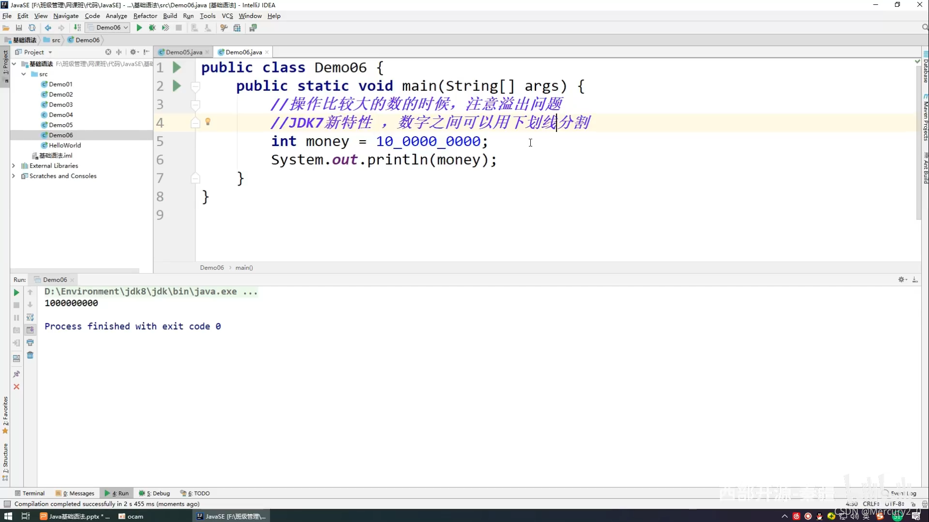The height and width of the screenshot is (522, 929).
Task: Expand the External Libraries node
Action: click(14, 166)
